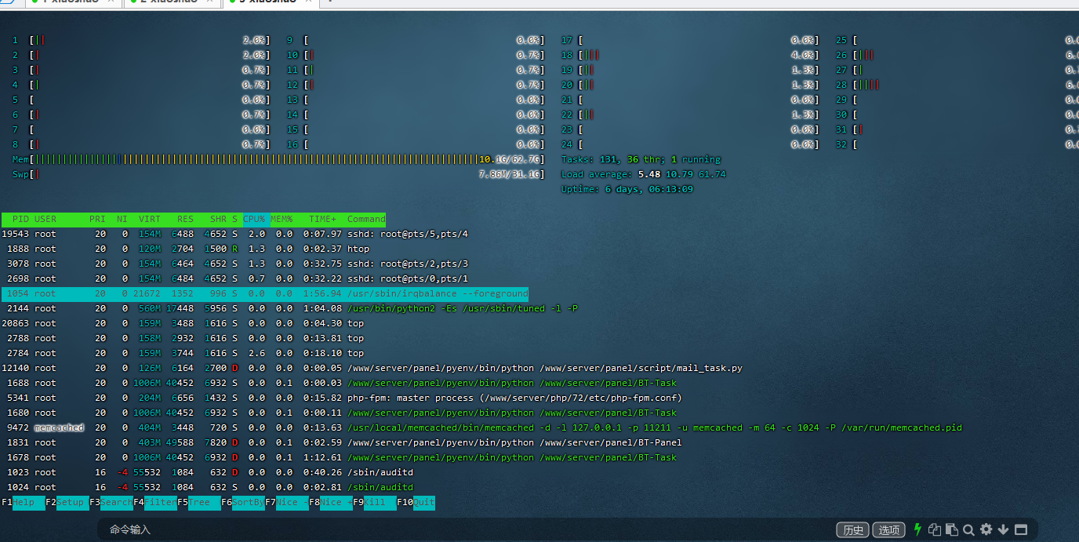This screenshot has width=1079, height=542.
Task: Click the paste icon in command bar
Action: click(952, 529)
